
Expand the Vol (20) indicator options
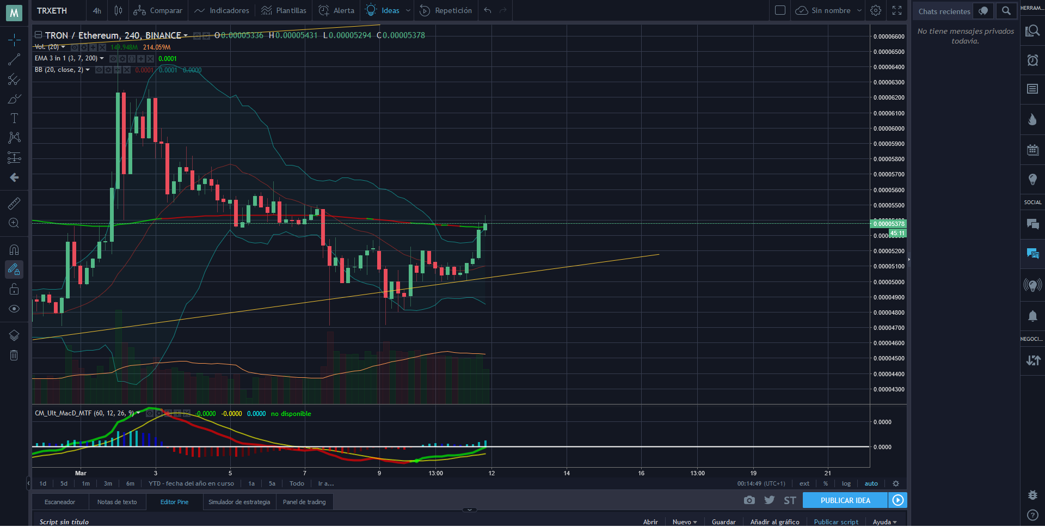point(63,47)
